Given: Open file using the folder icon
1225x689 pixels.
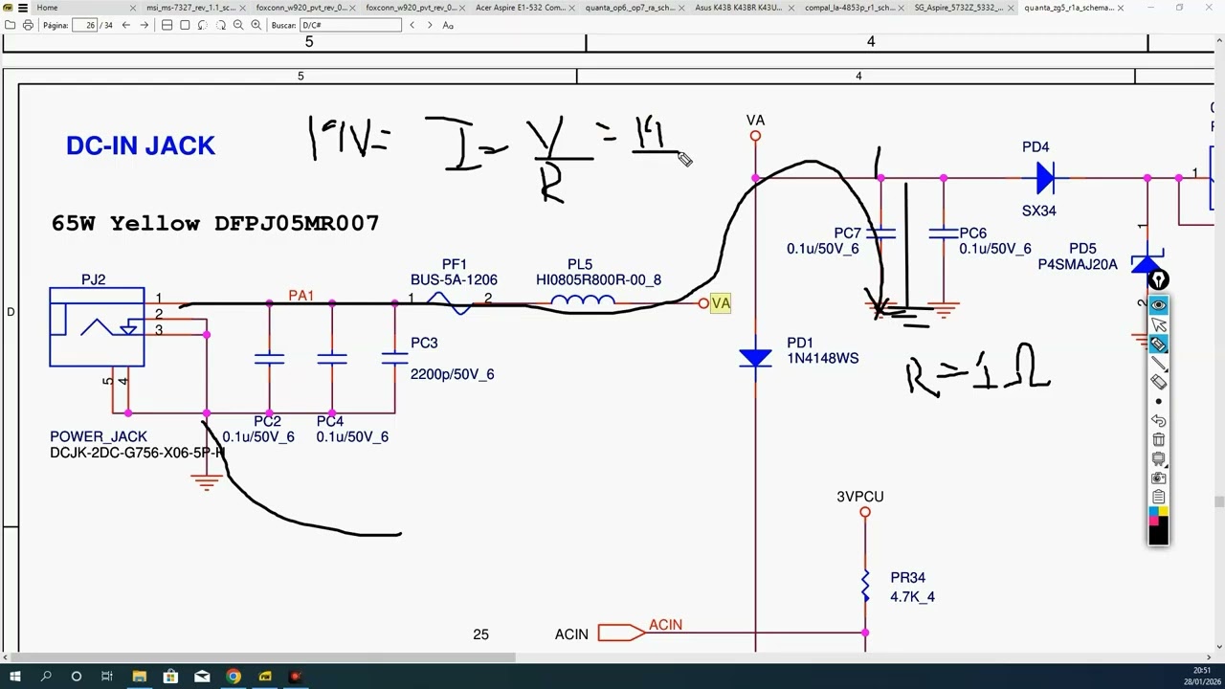Looking at the screenshot, I should pyautogui.click(x=11, y=25).
